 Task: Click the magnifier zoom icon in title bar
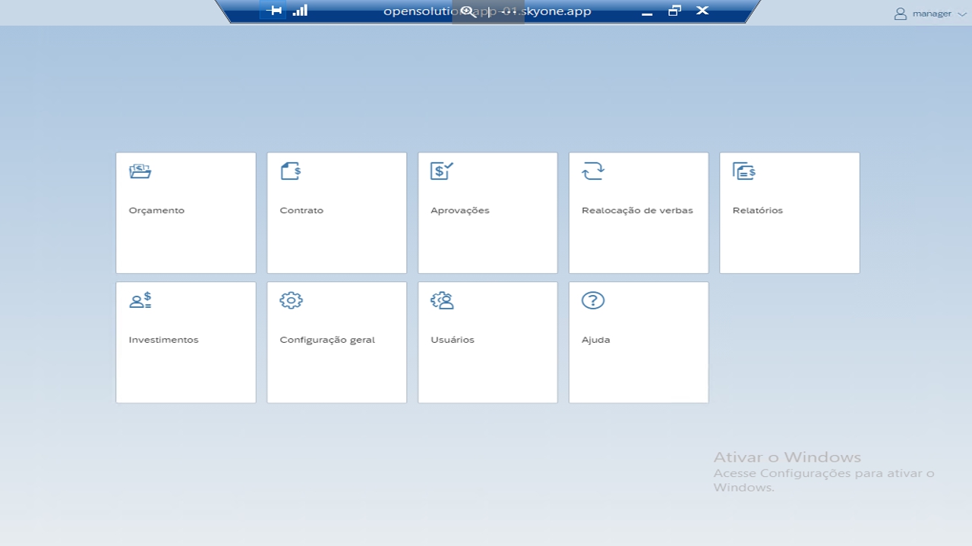[467, 11]
